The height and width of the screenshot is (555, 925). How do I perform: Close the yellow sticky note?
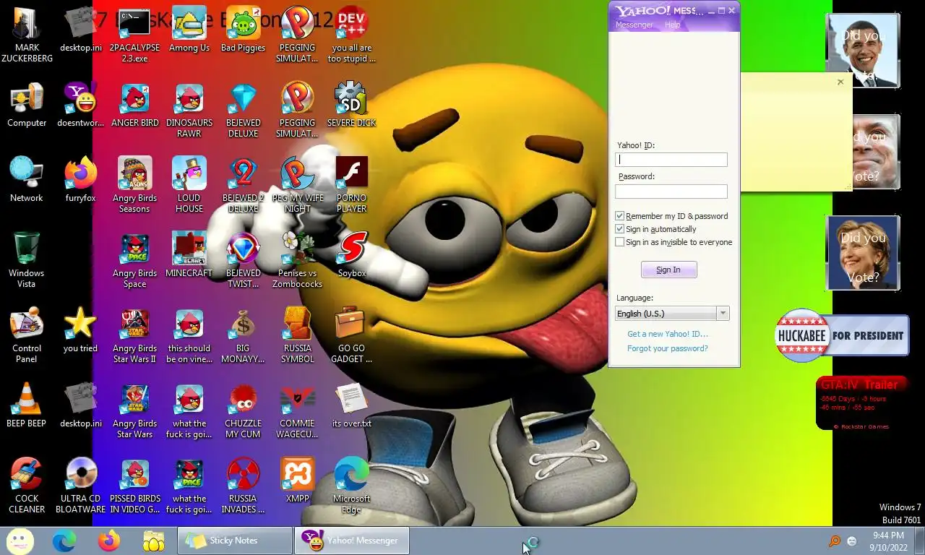pyautogui.click(x=840, y=82)
